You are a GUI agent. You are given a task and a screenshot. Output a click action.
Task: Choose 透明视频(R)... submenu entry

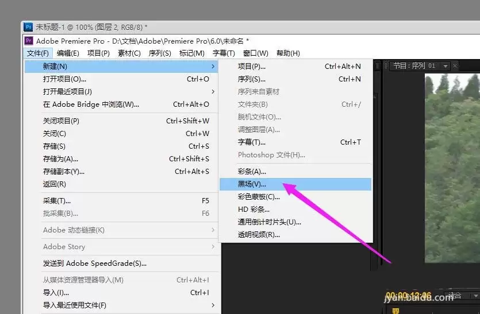click(295, 235)
